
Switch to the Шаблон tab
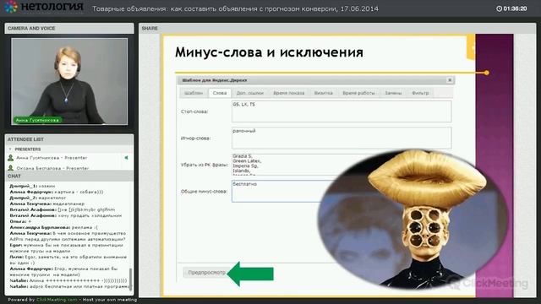tap(194, 93)
